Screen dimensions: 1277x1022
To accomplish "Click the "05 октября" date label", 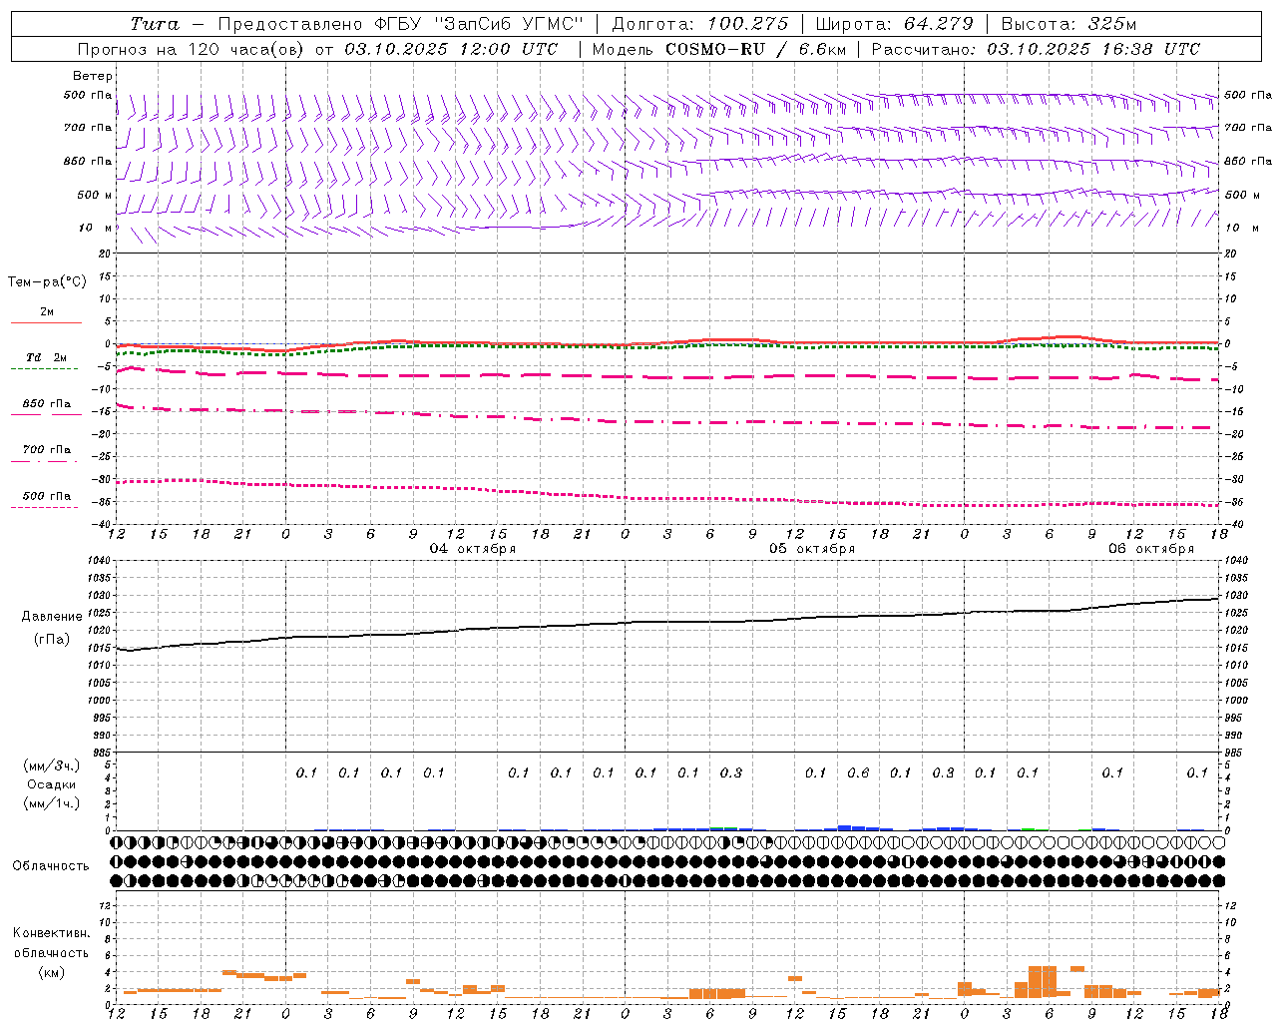I will [812, 549].
